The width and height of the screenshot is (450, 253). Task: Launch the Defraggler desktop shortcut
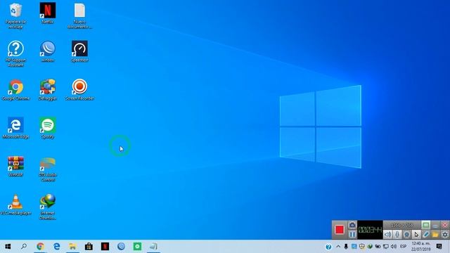click(x=48, y=89)
